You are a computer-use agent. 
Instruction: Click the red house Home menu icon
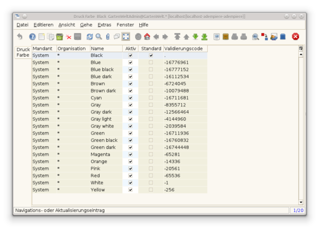(x=147, y=37)
